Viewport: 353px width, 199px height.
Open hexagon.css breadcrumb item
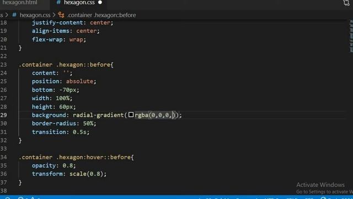[x=35, y=15]
